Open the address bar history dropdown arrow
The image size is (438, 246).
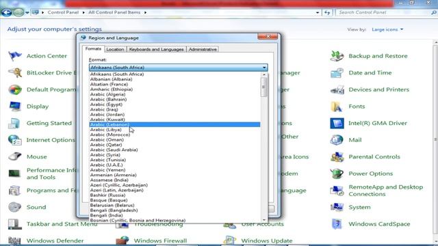click(x=318, y=12)
